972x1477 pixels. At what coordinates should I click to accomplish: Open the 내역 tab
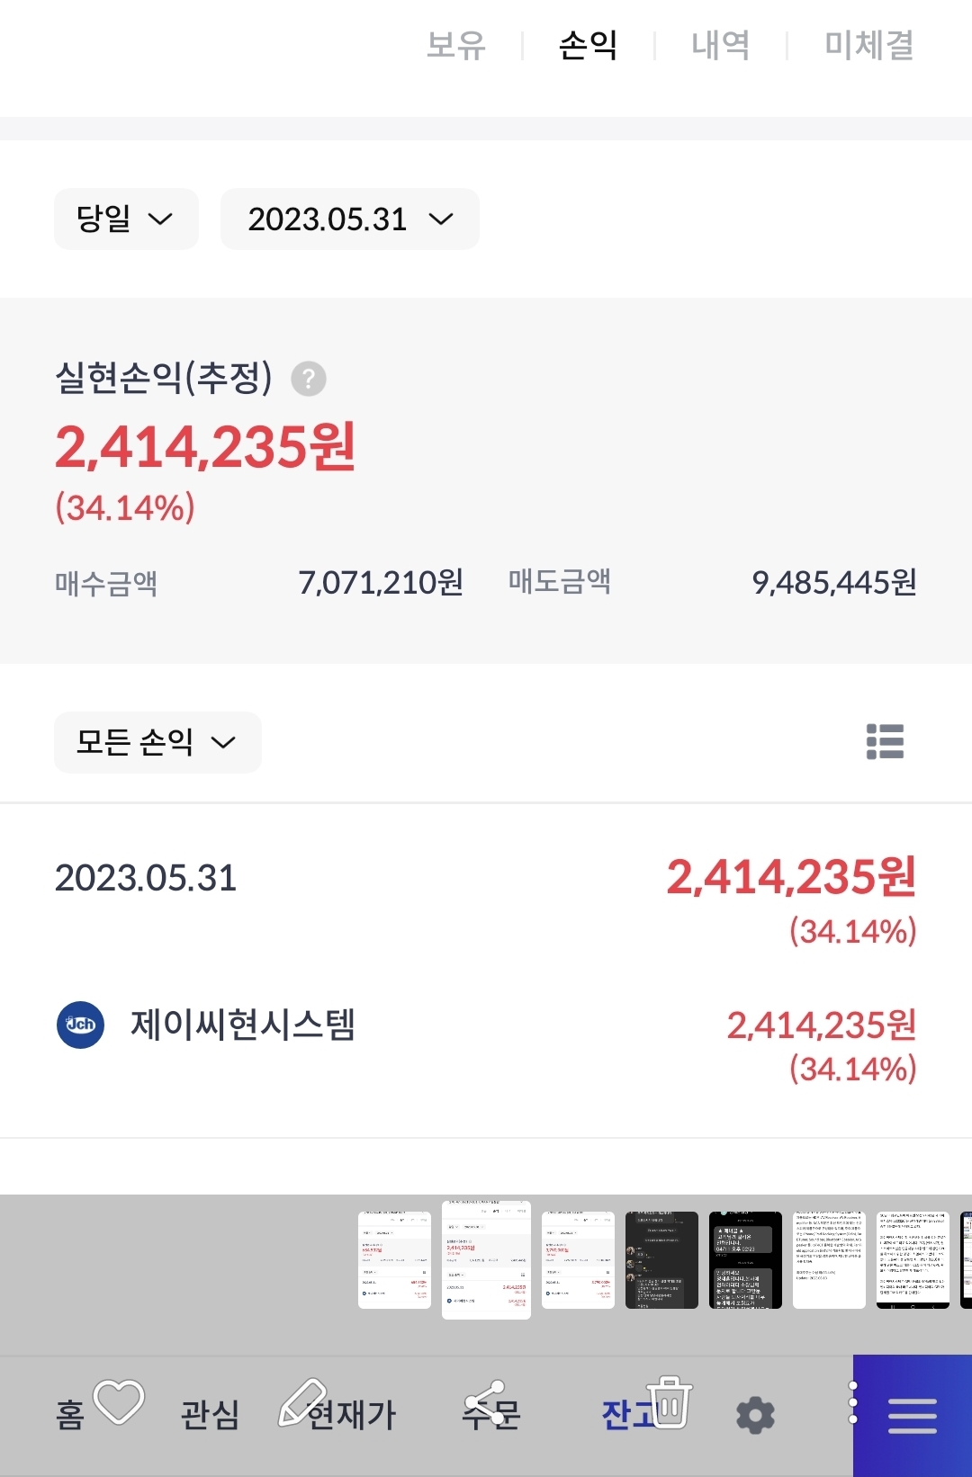[x=721, y=45]
